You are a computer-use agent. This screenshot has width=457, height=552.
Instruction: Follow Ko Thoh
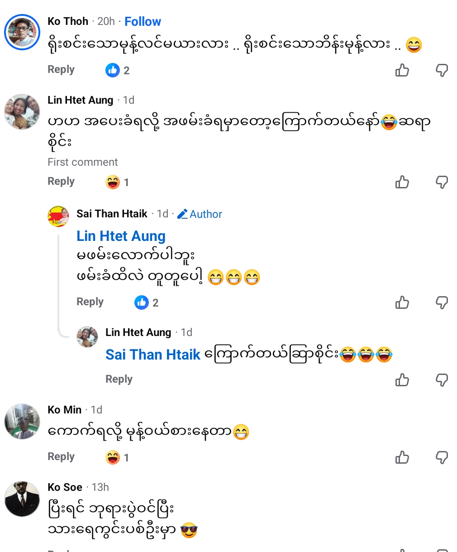(x=143, y=21)
